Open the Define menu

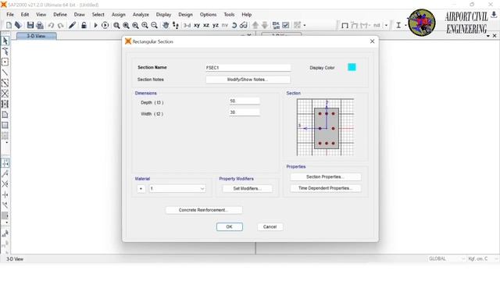tap(60, 15)
